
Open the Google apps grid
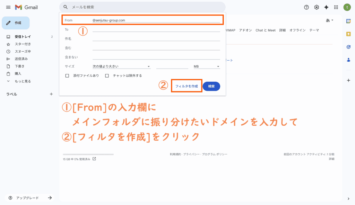[x=336, y=7]
